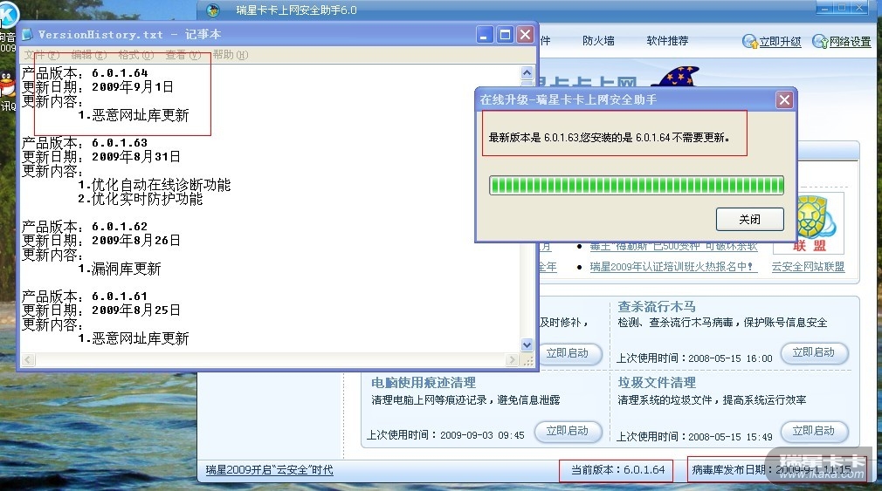Viewport: 882px width, 491px height.
Task: Open the 帮助(H) menu in Notepad
Action: (x=230, y=55)
